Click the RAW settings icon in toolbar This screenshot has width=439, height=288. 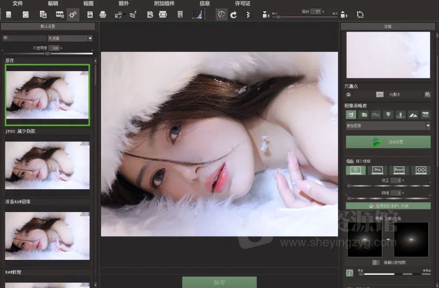point(60,14)
